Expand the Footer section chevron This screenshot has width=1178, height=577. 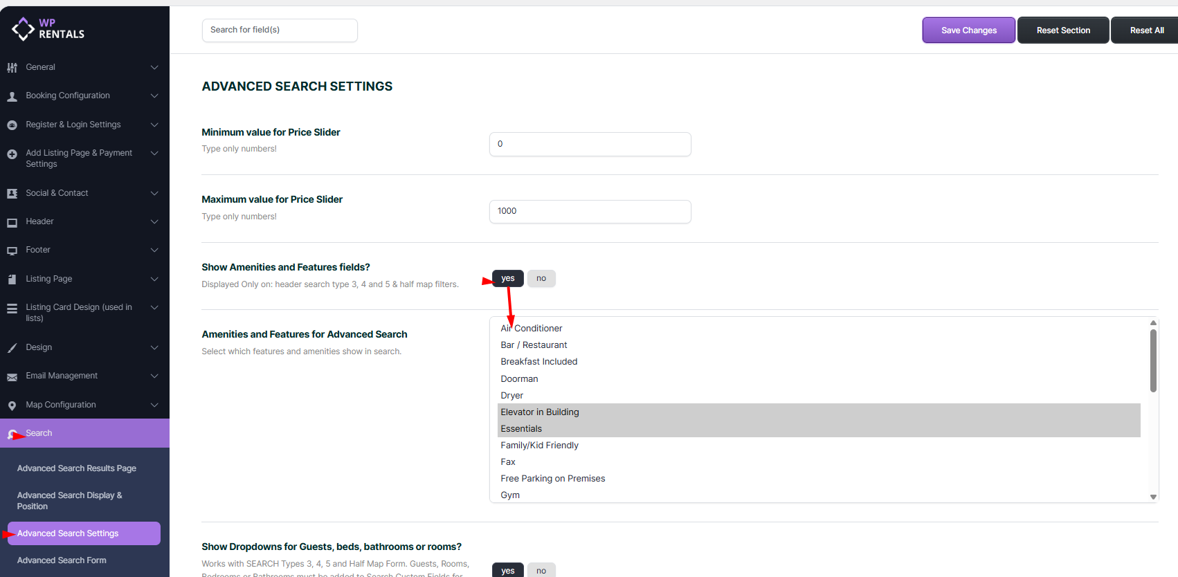coord(154,250)
